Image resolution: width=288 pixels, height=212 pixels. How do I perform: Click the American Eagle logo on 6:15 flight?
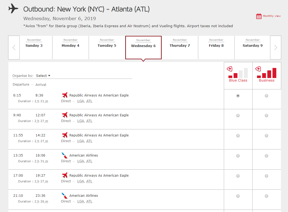(x=65, y=95)
